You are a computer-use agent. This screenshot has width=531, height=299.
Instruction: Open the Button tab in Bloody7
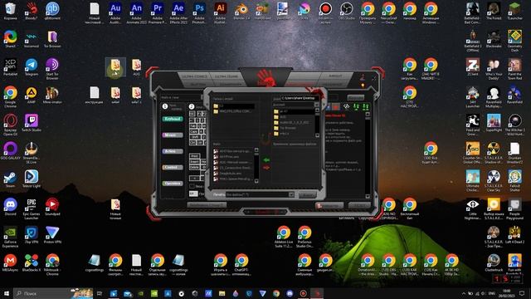tap(198, 84)
